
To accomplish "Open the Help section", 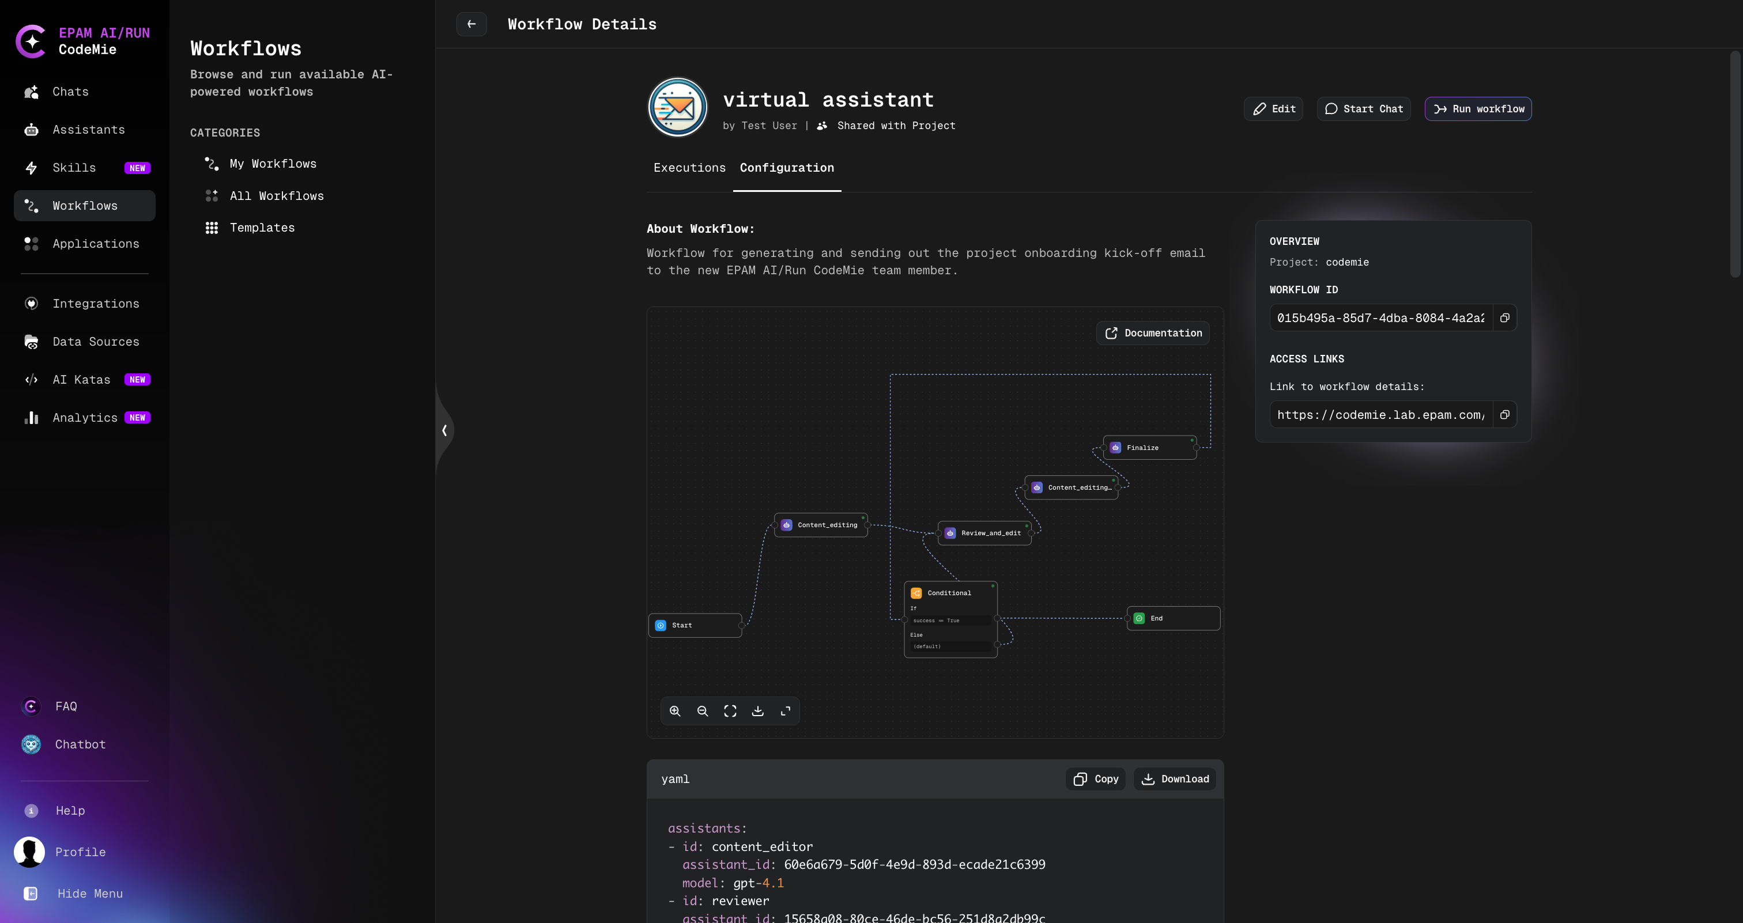I will click(54, 810).
